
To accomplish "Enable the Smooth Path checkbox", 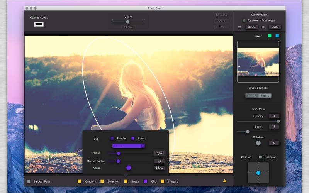I will pyautogui.click(x=29, y=181).
